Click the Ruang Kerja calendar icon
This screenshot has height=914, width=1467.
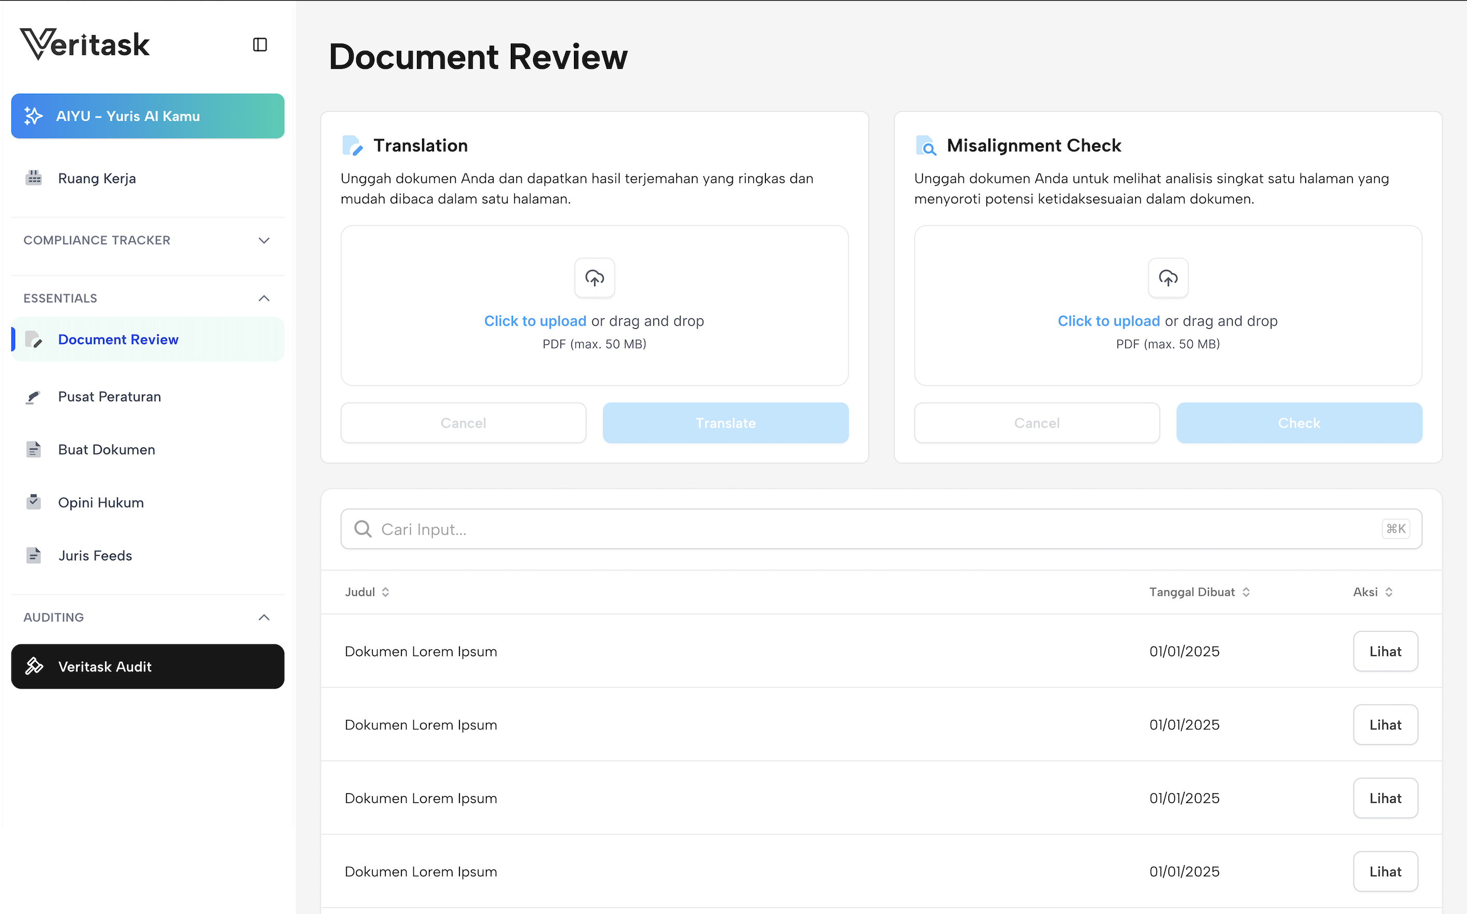coord(34,178)
